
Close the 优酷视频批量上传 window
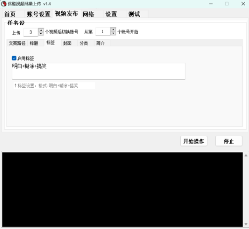[x=243, y=4]
